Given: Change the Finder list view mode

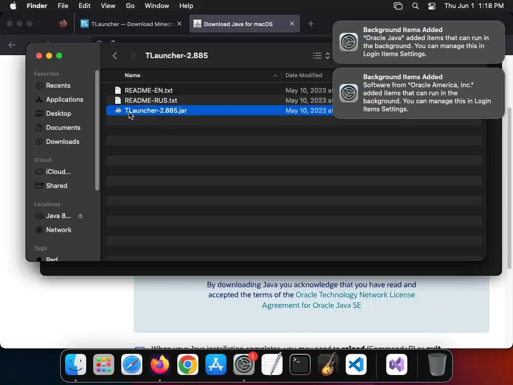Looking at the screenshot, I should click(321, 56).
